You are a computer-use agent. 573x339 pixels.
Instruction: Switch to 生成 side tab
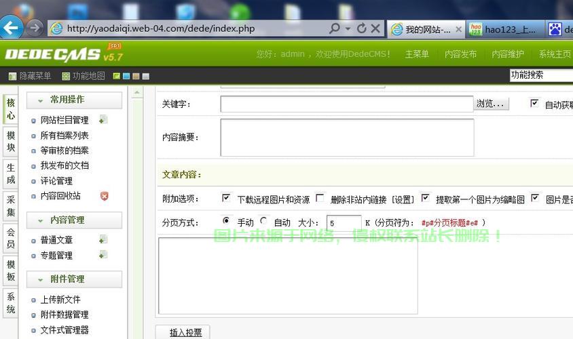[x=11, y=174]
